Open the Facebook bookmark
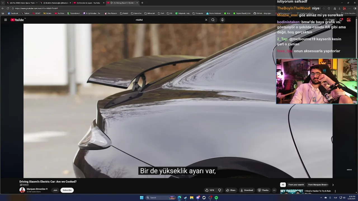Image resolution: width=358 pixels, height=201 pixels. (13, 13)
